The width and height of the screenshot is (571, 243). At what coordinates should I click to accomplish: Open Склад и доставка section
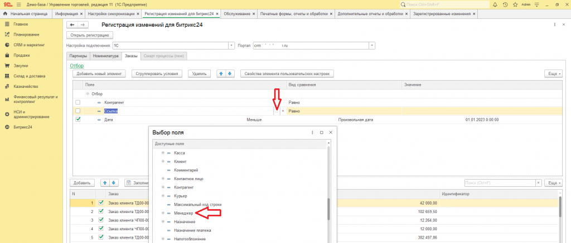30,76
